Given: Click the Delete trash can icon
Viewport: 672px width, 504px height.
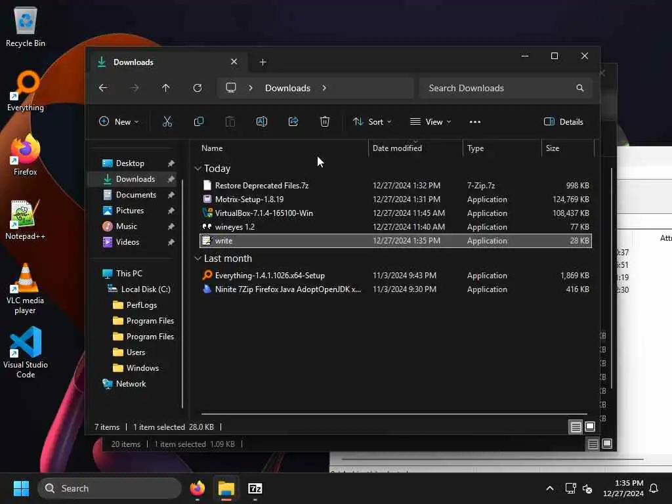Looking at the screenshot, I should pyautogui.click(x=325, y=121).
